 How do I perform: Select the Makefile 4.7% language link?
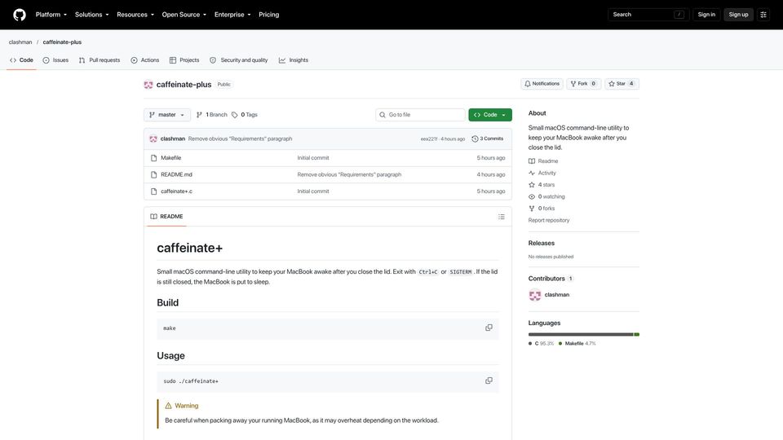[x=577, y=344]
